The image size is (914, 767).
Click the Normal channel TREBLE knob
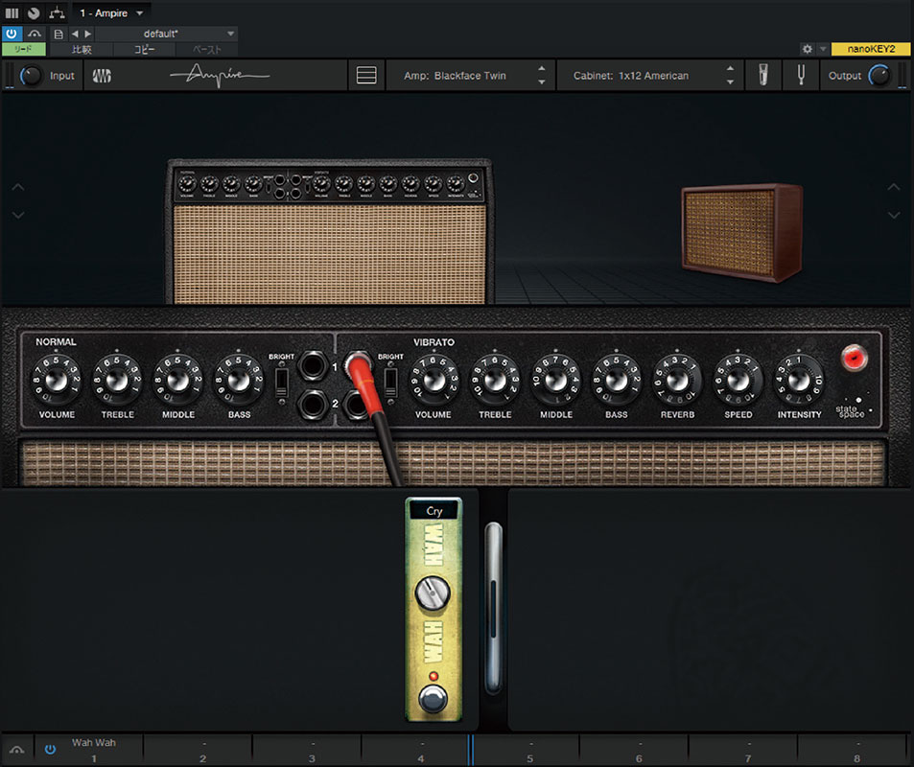point(117,381)
